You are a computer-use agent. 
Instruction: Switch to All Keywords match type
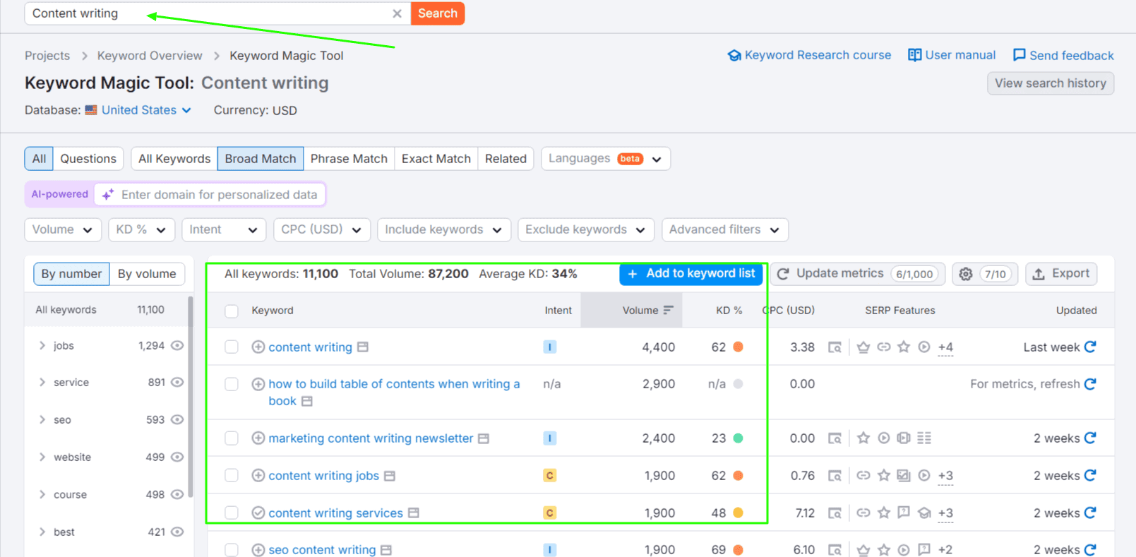[174, 159]
